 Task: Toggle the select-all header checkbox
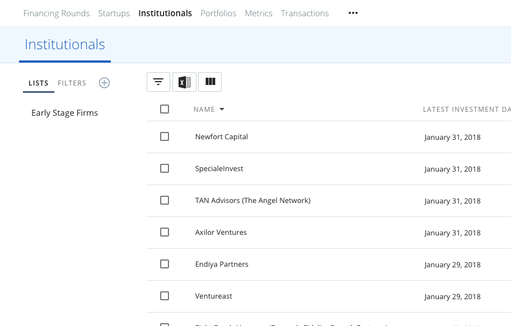point(165,109)
